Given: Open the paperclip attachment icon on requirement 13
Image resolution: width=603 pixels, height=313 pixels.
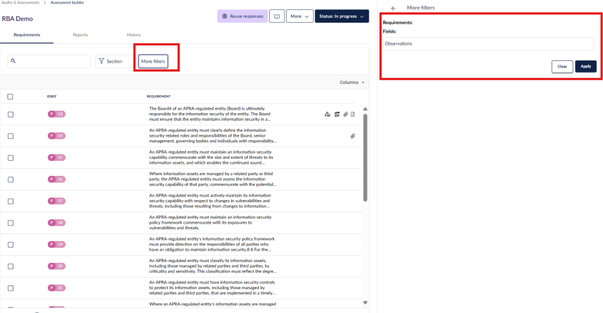Looking at the screenshot, I should tap(346, 114).
